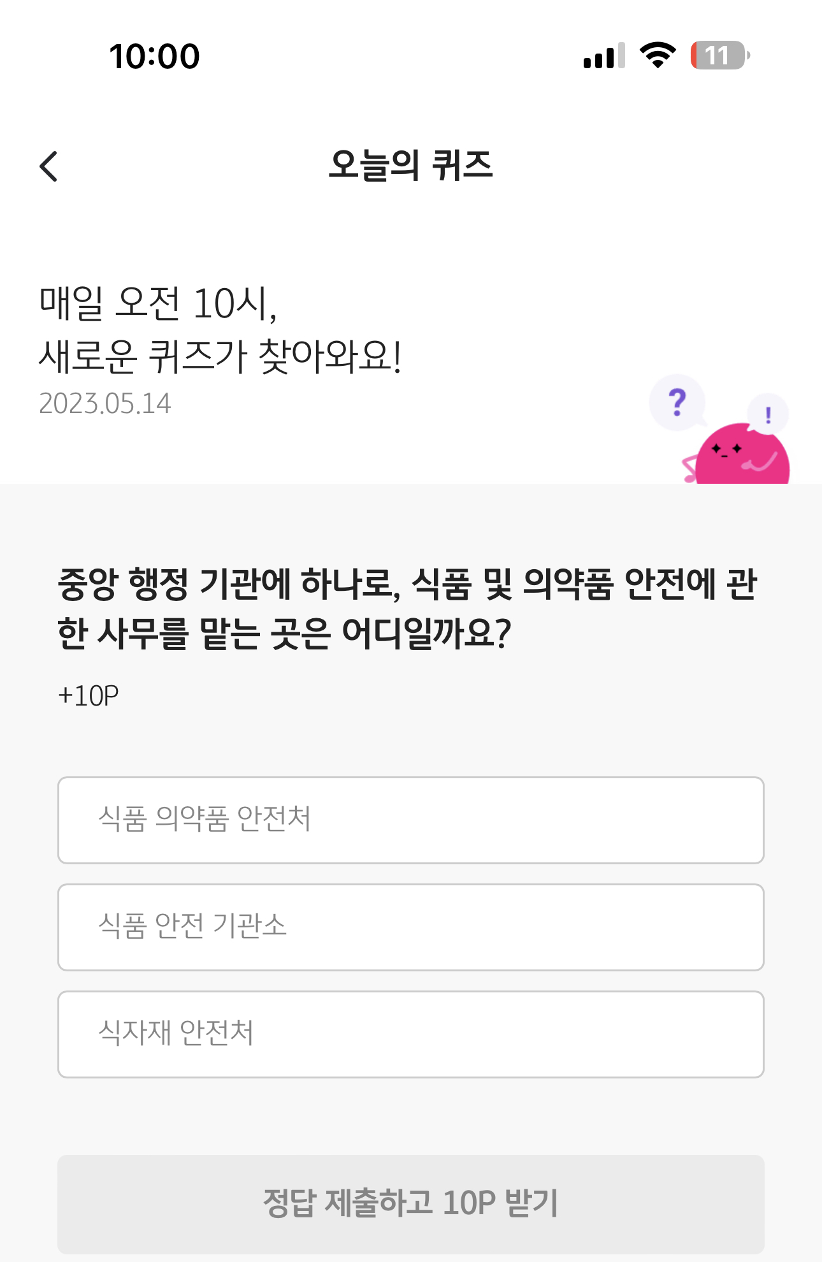This screenshot has width=822, height=1262.
Task: Go back using the left chevron arrow
Action: [48, 166]
